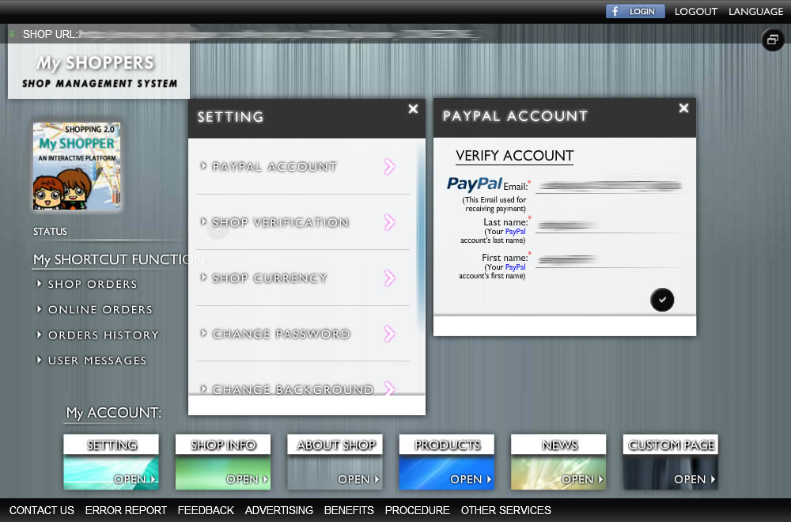
Task: Open the Products tile
Action: click(x=447, y=462)
